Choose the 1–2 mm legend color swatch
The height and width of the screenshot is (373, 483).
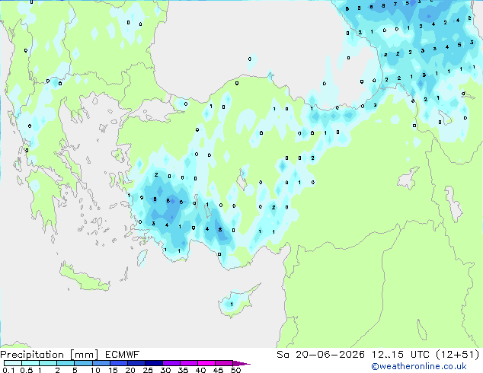(48, 363)
